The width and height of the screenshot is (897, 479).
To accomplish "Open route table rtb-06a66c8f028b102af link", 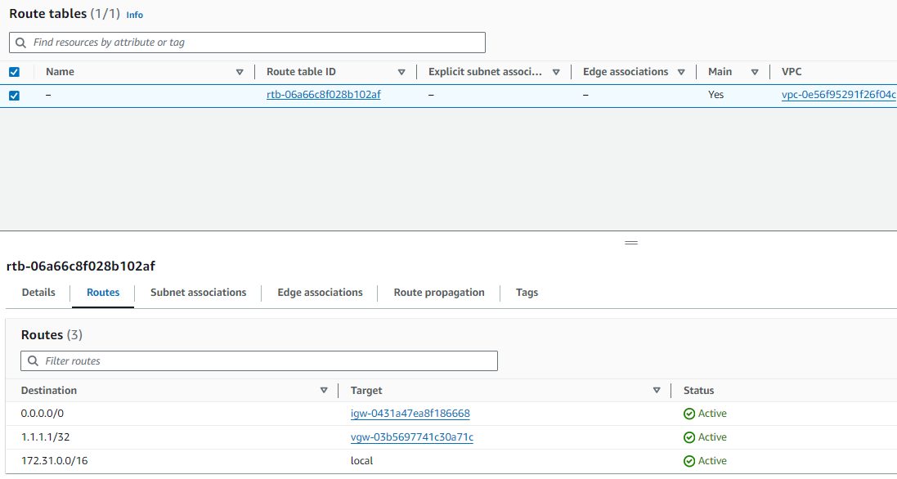I will (323, 95).
